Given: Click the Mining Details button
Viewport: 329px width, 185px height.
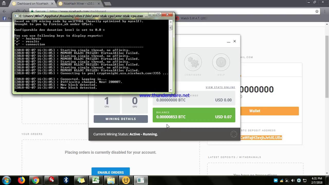Looking at the screenshot, I should (121, 119).
